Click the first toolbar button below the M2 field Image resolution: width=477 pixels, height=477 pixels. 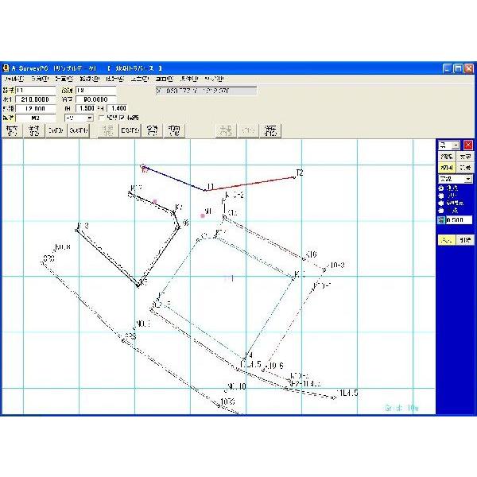click(x=11, y=130)
